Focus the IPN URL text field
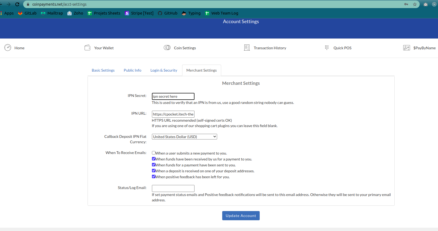This screenshot has height=231, width=438. click(173, 114)
